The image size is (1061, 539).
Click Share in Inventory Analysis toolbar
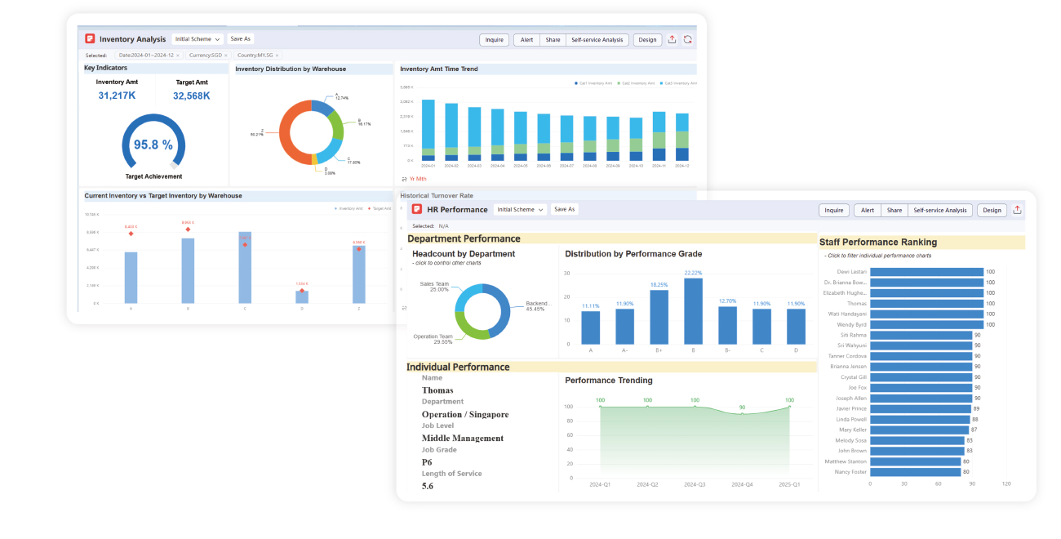coord(553,39)
